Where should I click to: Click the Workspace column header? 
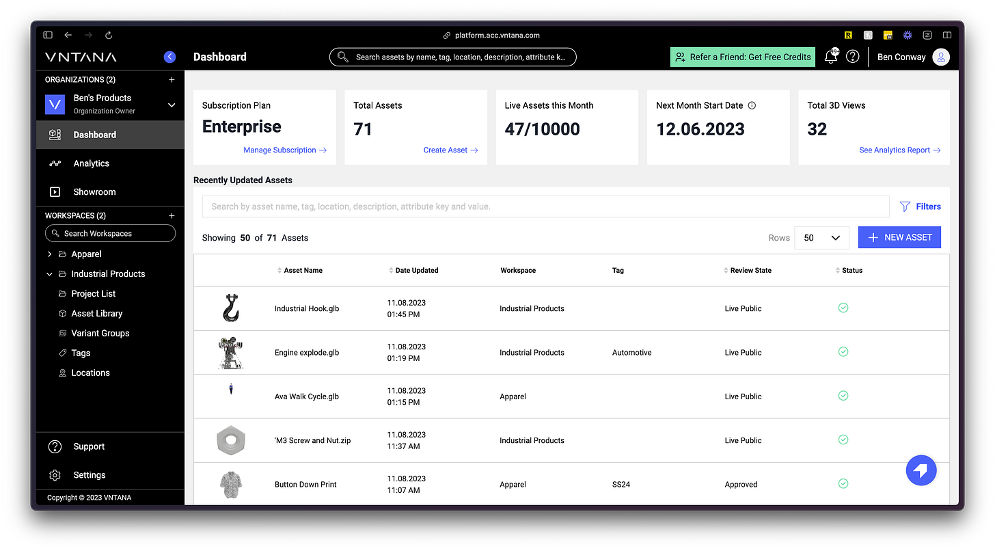click(x=518, y=271)
